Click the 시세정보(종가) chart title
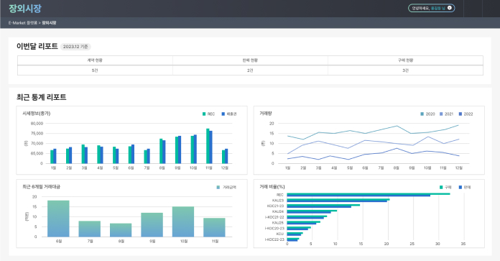 pyautogui.click(x=37, y=114)
